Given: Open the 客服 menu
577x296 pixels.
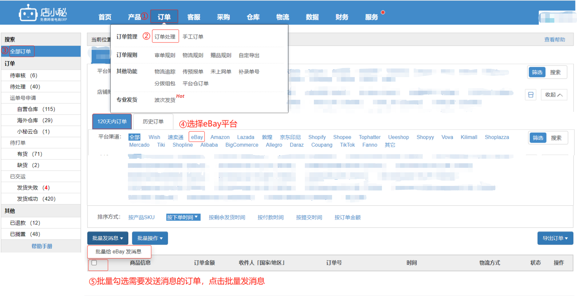Looking at the screenshot, I should (194, 17).
